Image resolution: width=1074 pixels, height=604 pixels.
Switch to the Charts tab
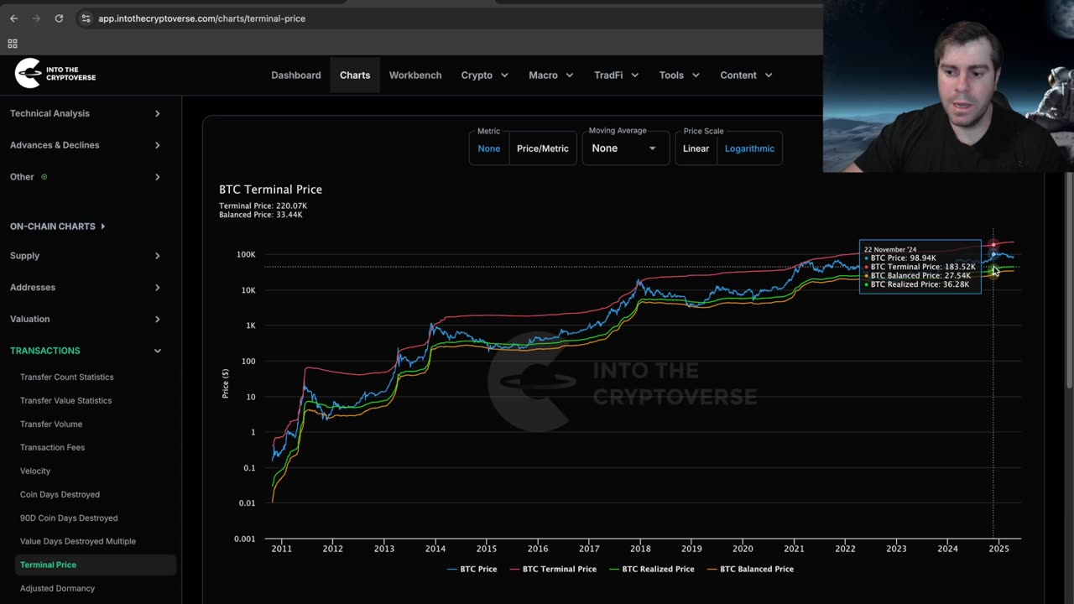coord(355,75)
